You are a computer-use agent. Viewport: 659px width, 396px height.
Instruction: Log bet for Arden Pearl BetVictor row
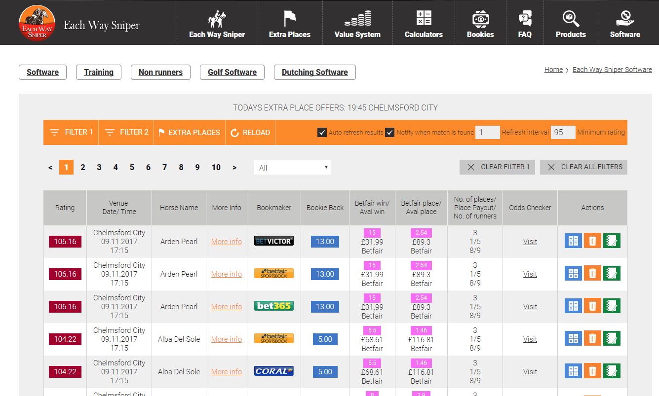(612, 241)
